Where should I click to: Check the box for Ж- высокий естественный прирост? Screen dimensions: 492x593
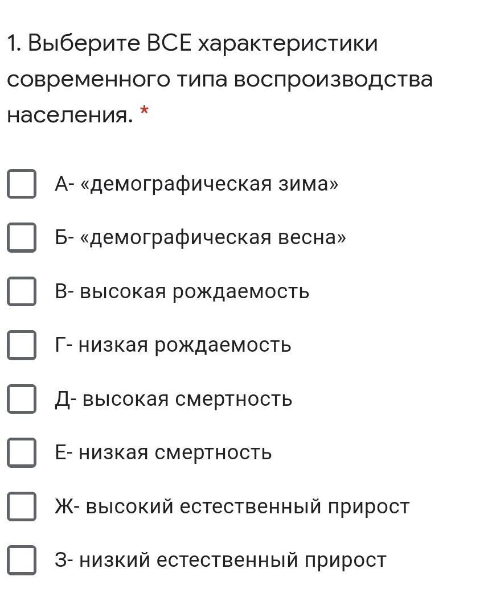click(x=22, y=506)
